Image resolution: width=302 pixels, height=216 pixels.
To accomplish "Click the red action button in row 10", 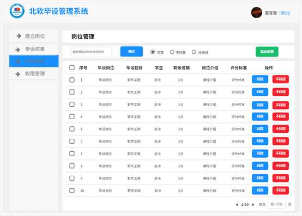I will point(280,190).
